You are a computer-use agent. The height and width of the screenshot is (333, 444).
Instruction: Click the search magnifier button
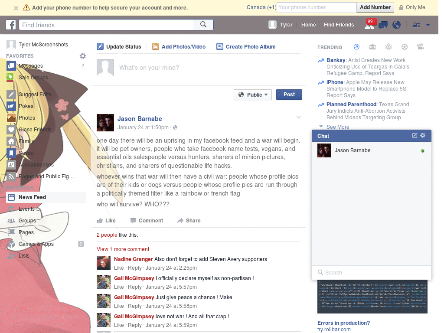[x=203, y=25]
